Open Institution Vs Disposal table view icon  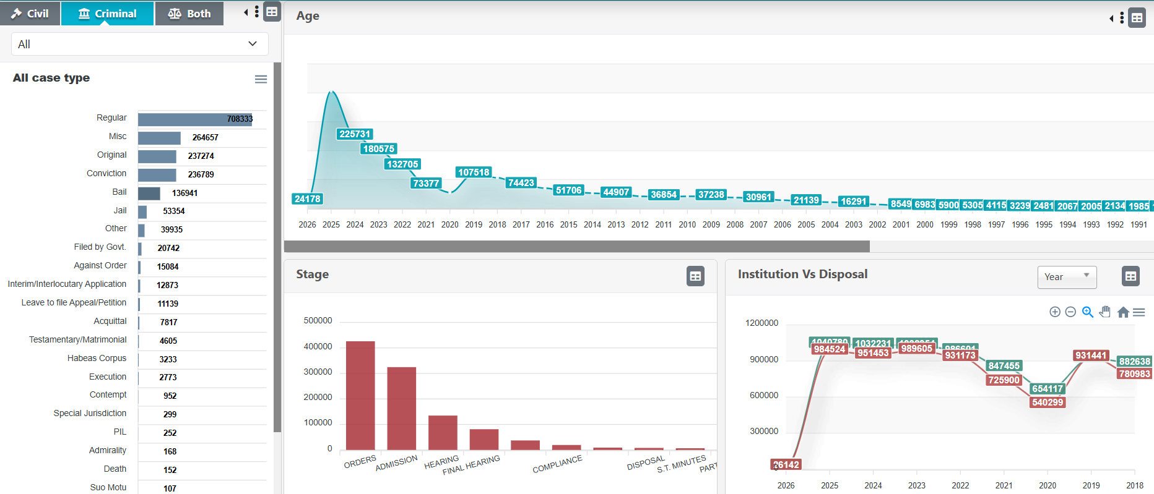(1130, 276)
